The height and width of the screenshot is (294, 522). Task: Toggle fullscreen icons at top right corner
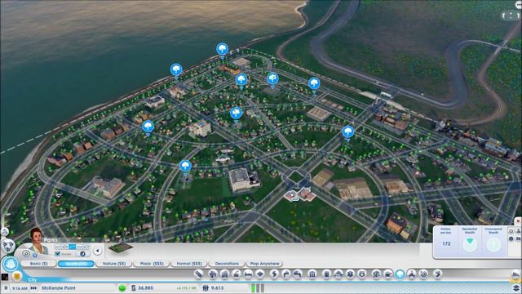tap(511, 16)
